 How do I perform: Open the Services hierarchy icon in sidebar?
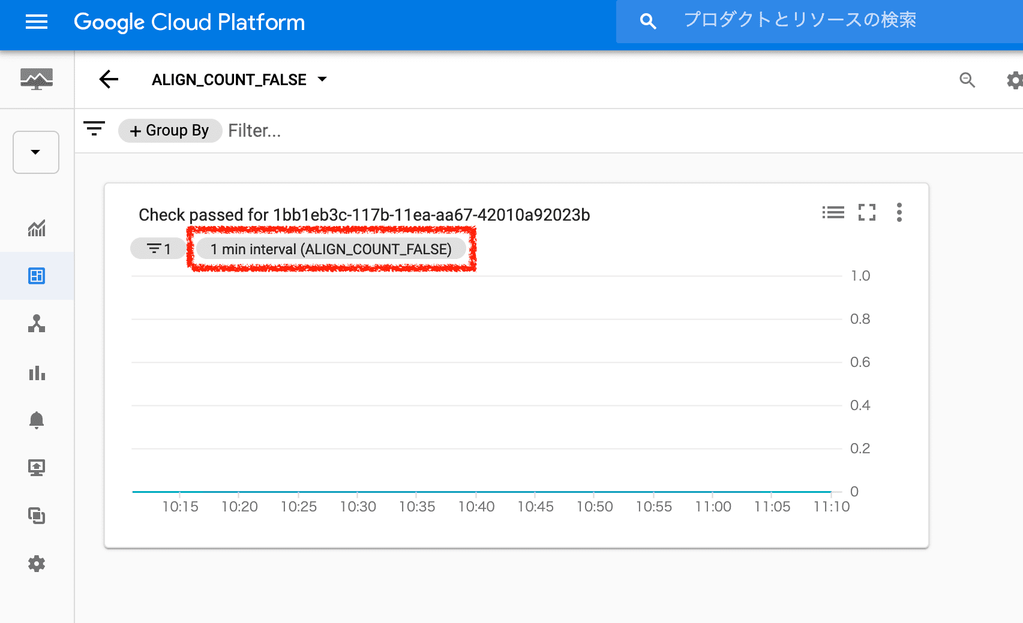click(x=37, y=324)
